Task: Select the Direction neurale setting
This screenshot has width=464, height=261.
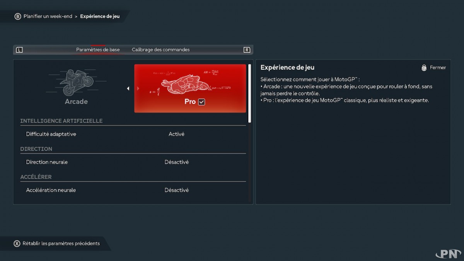Action: click(47, 162)
